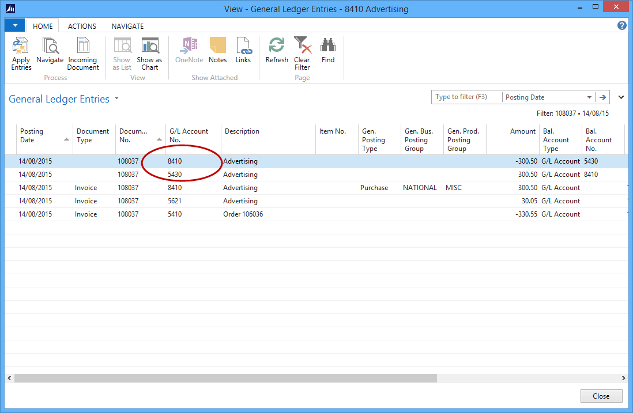Open the OneNote attachment

pos(189,51)
